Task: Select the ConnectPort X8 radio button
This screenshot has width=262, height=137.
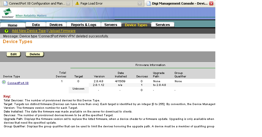Action: [4, 82]
